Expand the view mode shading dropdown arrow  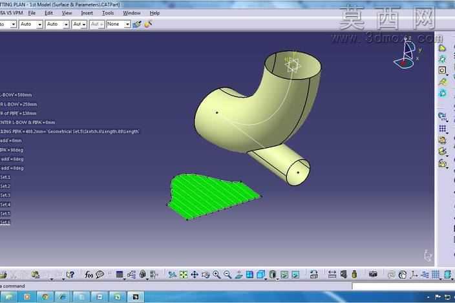click(278, 279)
